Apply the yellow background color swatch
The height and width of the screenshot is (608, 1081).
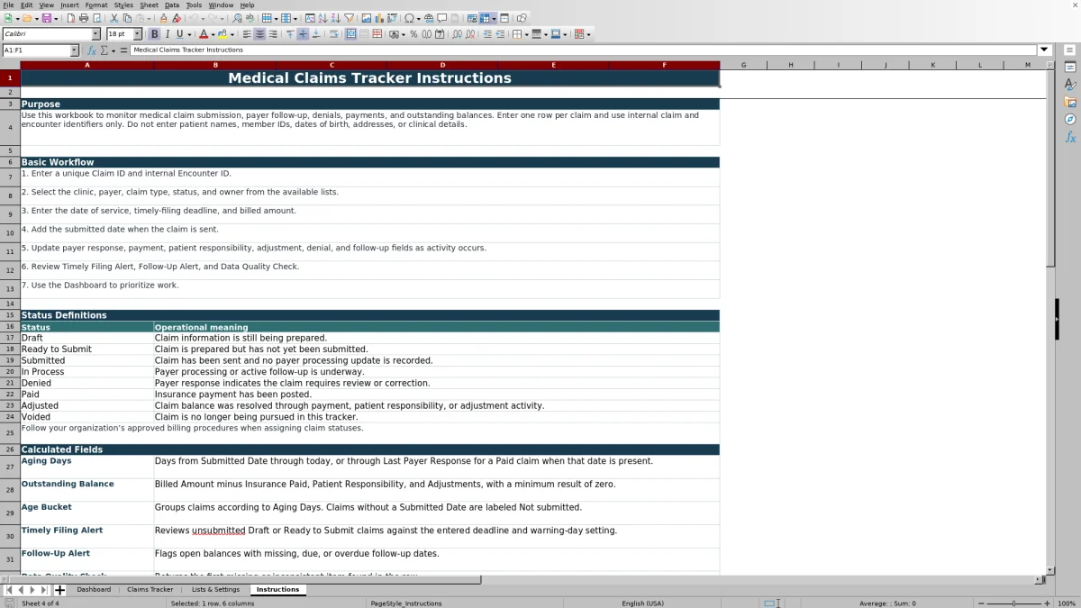[222, 34]
